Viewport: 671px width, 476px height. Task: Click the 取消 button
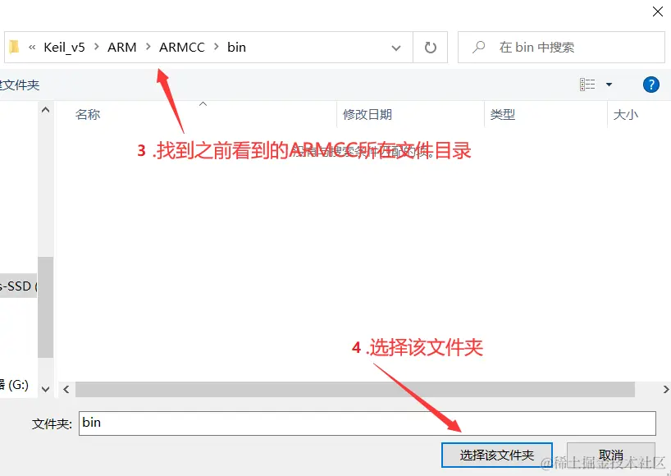tap(610, 455)
